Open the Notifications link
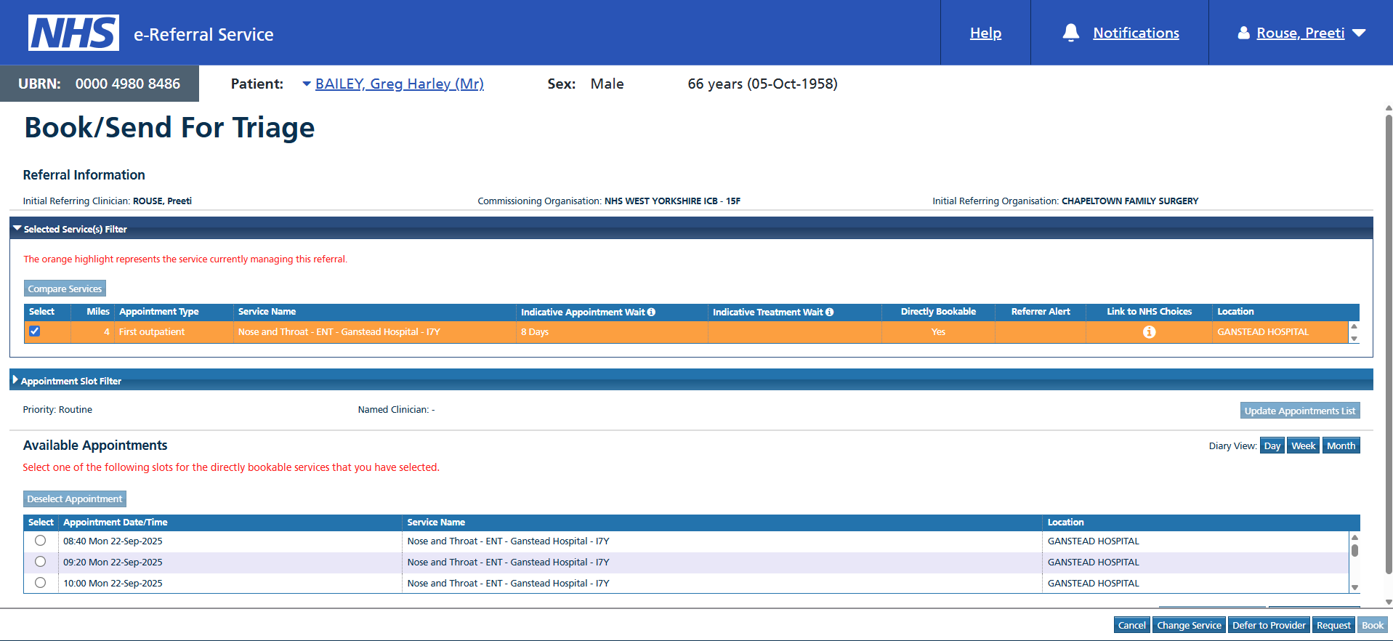This screenshot has width=1393, height=641. [x=1136, y=33]
